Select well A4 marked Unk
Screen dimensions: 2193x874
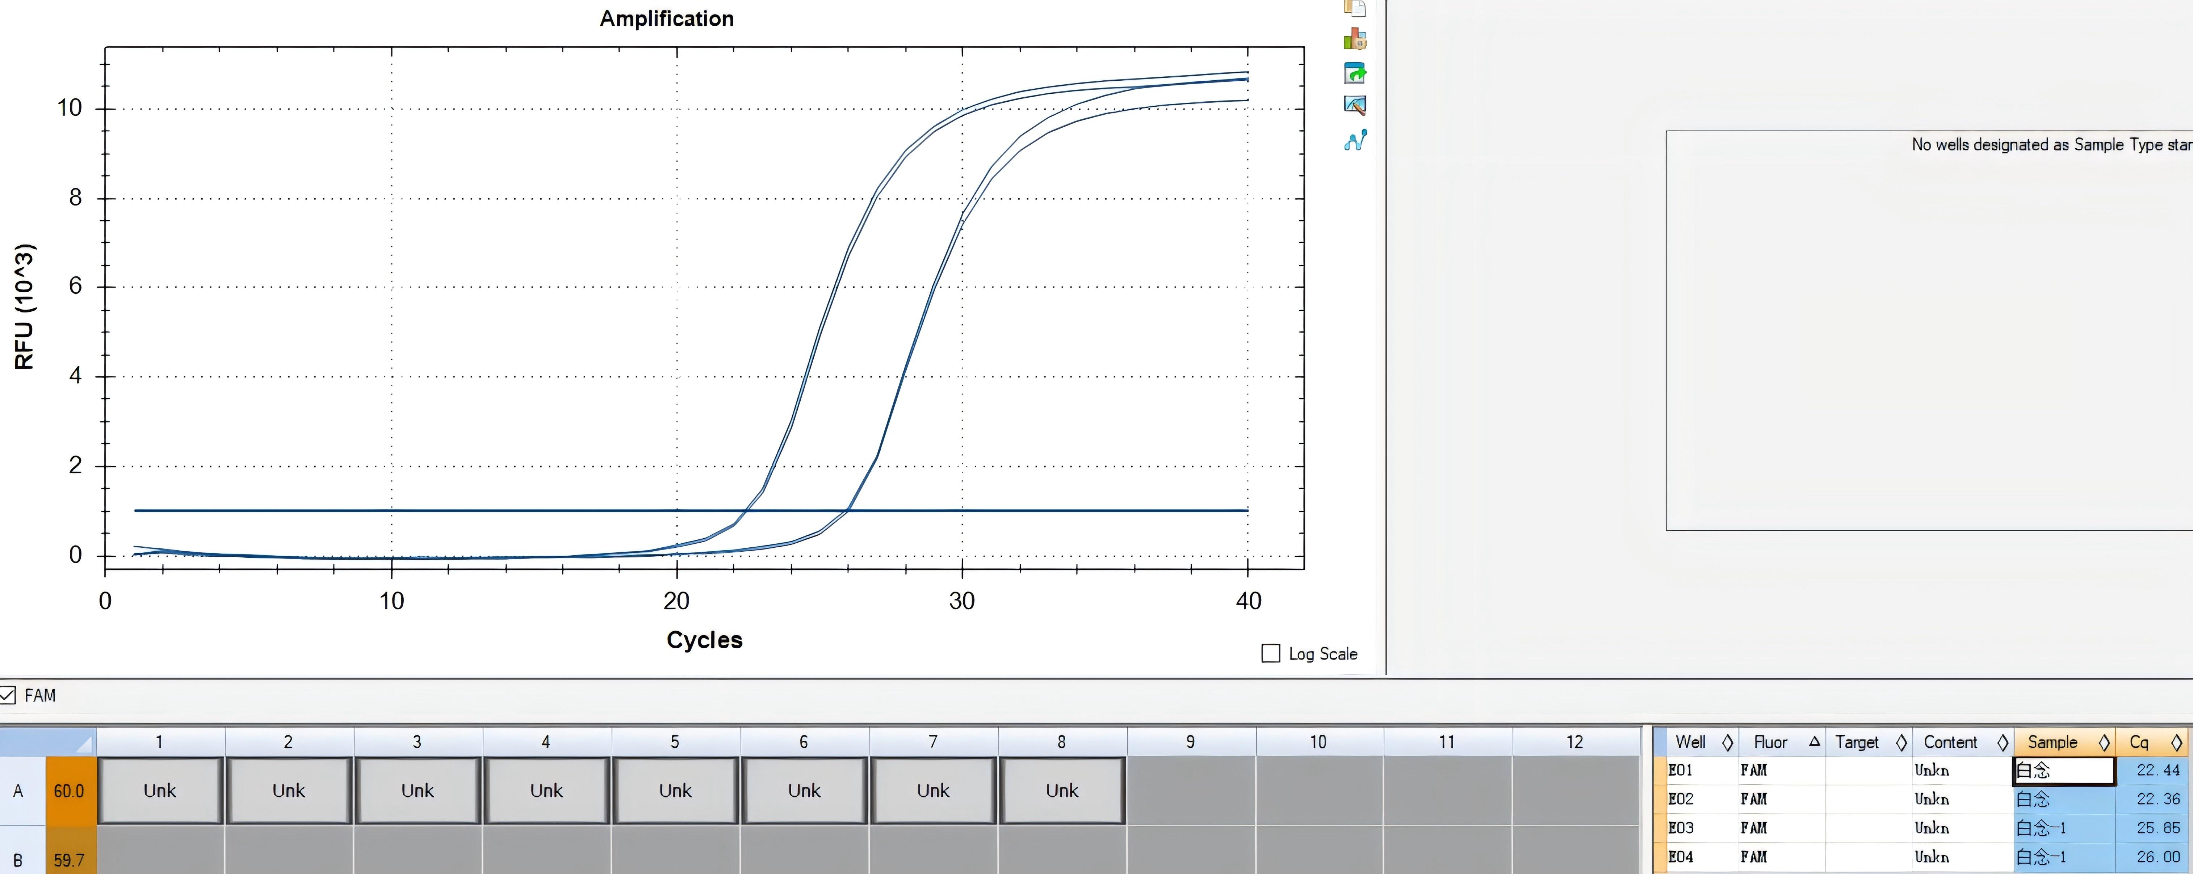[x=546, y=791]
